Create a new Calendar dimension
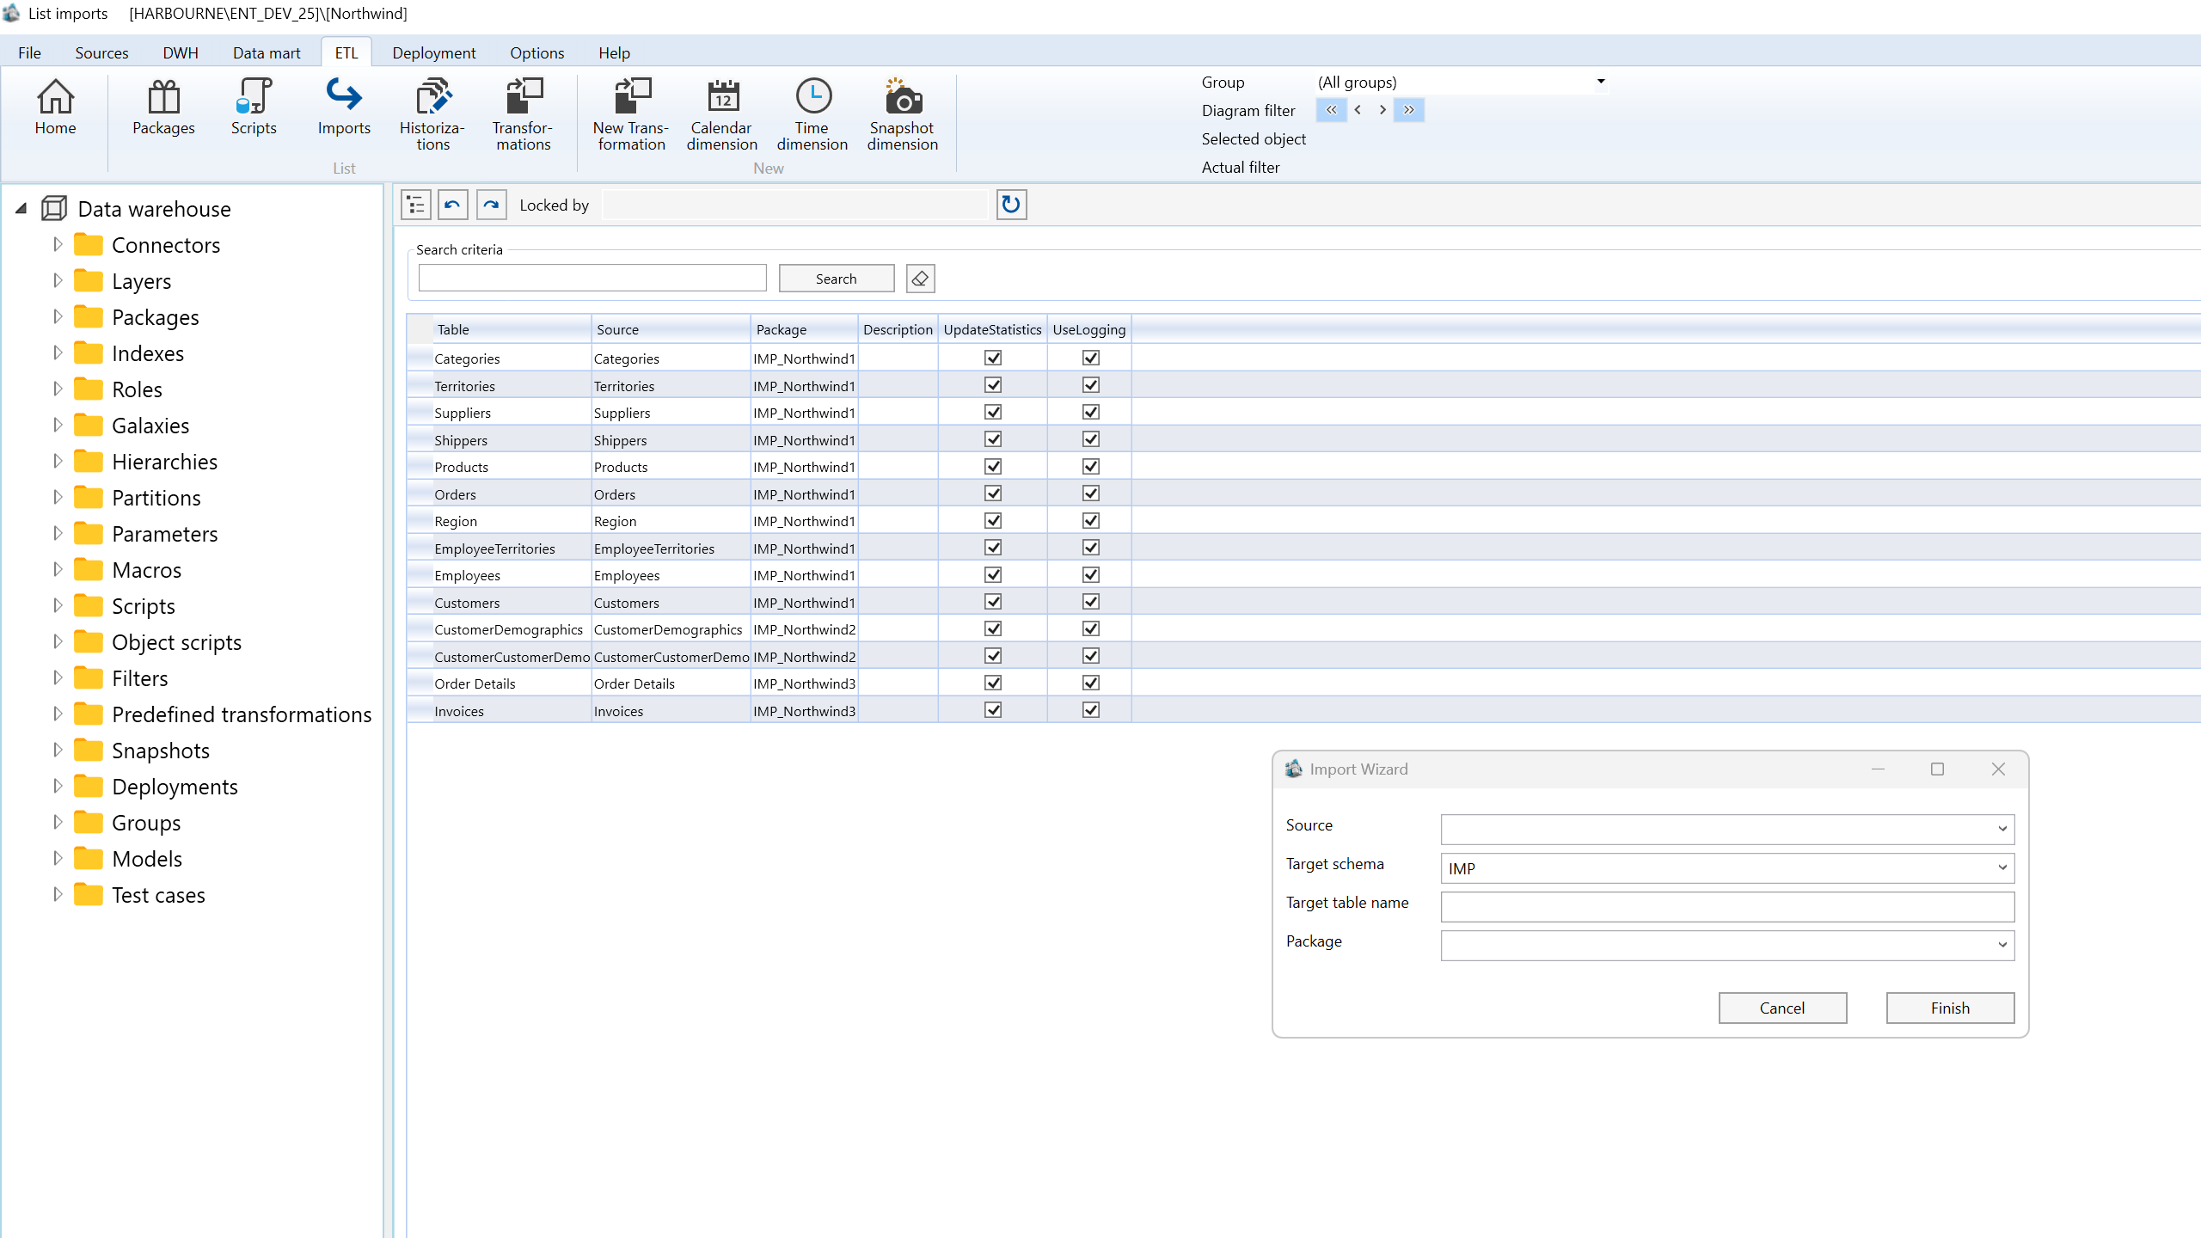The height and width of the screenshot is (1238, 2201). pos(722,115)
